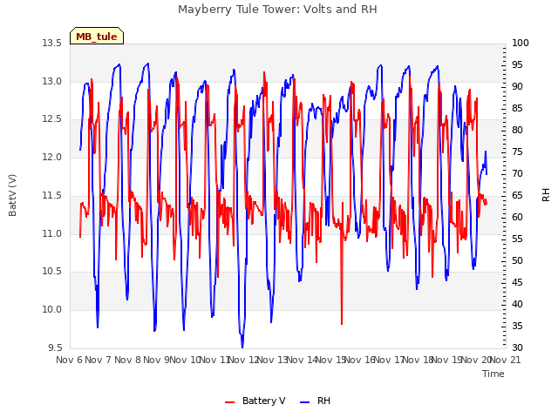Click the Time axis label
The height and width of the screenshot is (418, 558).
(x=493, y=374)
